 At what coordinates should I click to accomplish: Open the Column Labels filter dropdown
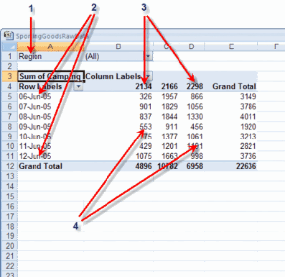tap(148, 76)
